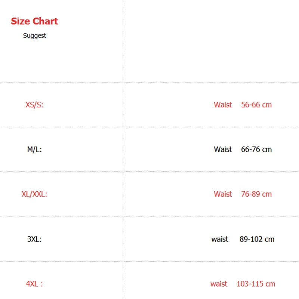Click the cm unit in 4XL row

(x=271, y=284)
